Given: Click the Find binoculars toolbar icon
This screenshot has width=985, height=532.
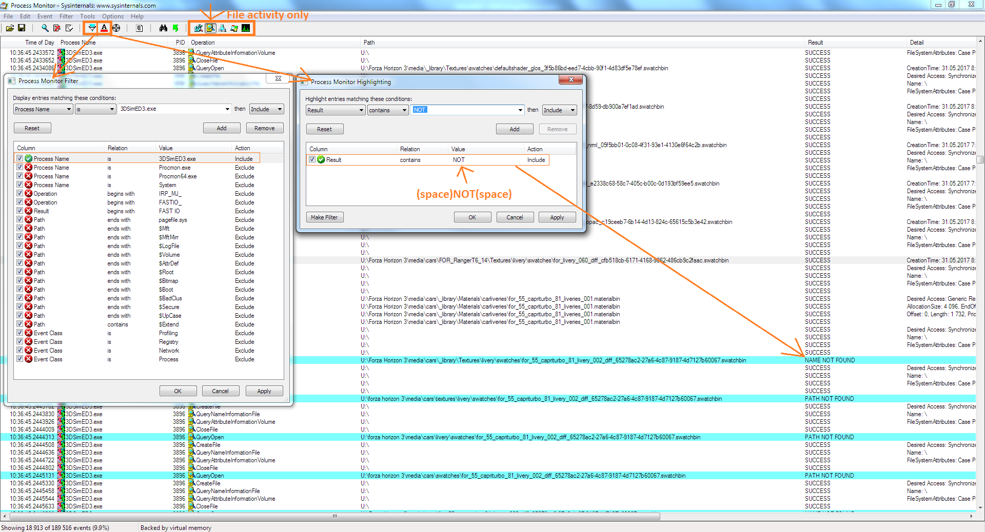Looking at the screenshot, I should [163, 28].
